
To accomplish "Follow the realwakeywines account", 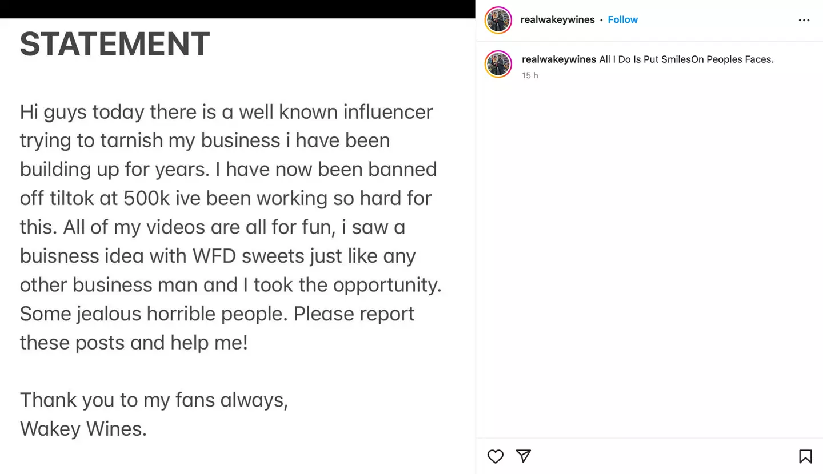I will (x=622, y=19).
